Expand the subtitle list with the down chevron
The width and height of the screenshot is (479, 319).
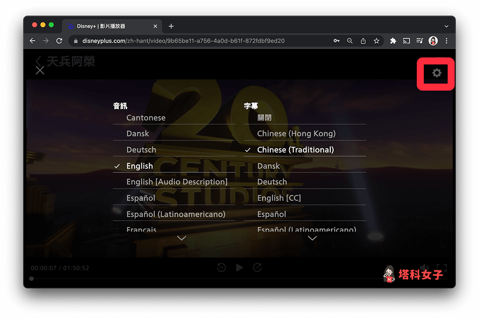point(312,238)
